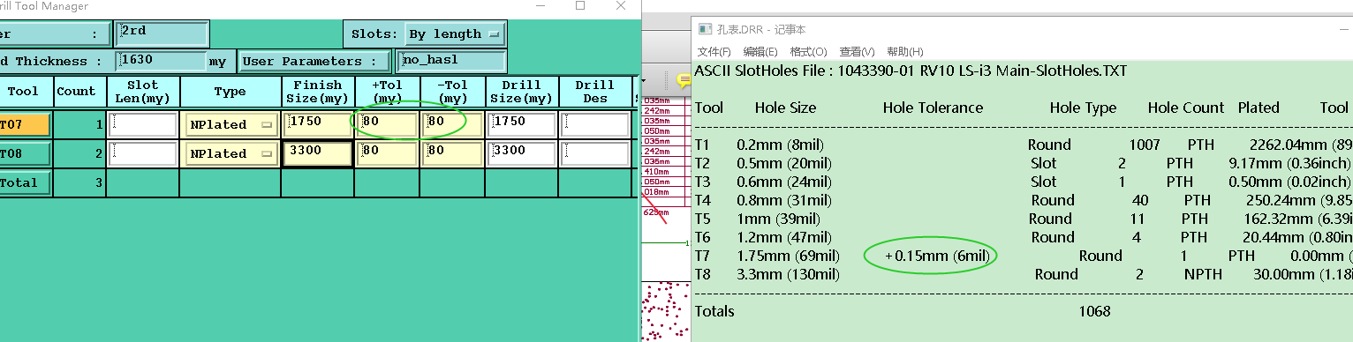The image size is (1353, 342).
Task: Click the ASCII SlotHoles File header line
Action: (x=911, y=71)
